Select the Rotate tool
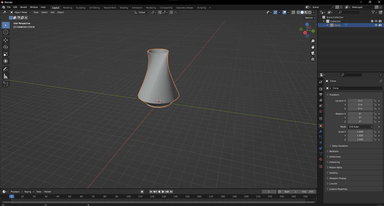 [5, 47]
